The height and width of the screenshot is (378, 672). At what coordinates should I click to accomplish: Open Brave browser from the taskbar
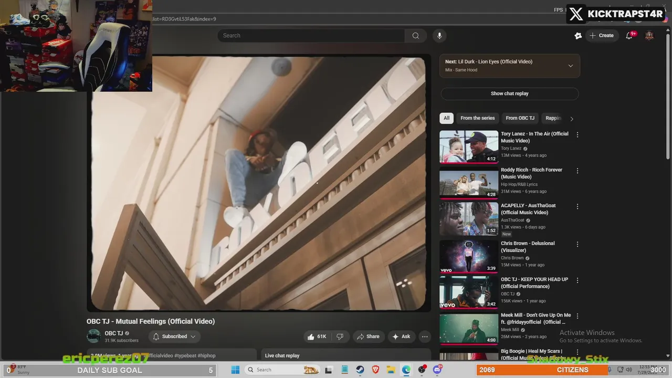(x=375, y=370)
